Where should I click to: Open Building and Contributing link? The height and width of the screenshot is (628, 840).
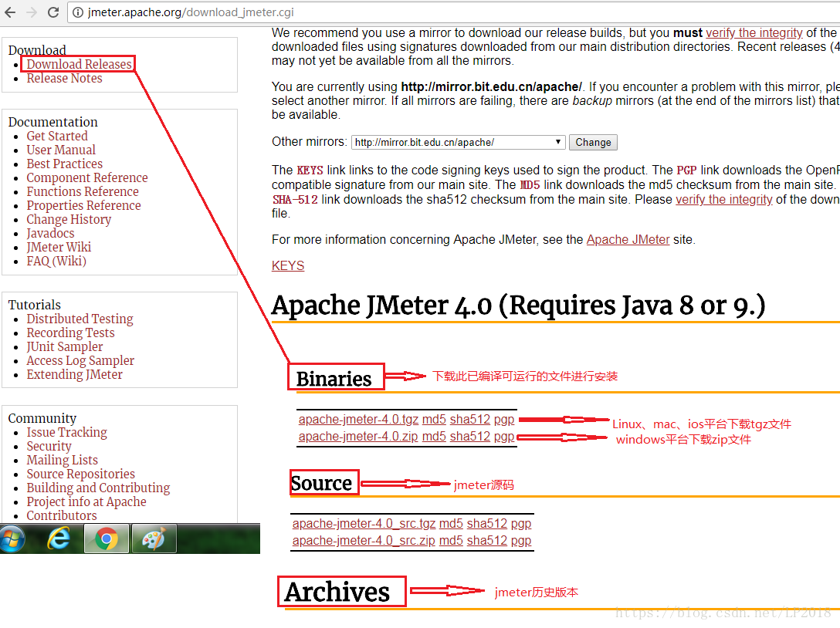tap(98, 488)
